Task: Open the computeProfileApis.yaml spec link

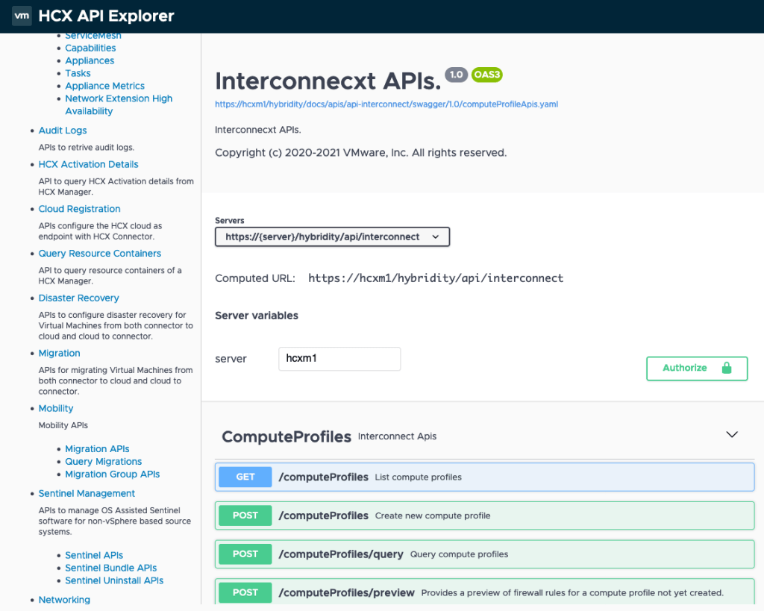Action: pyautogui.click(x=386, y=104)
